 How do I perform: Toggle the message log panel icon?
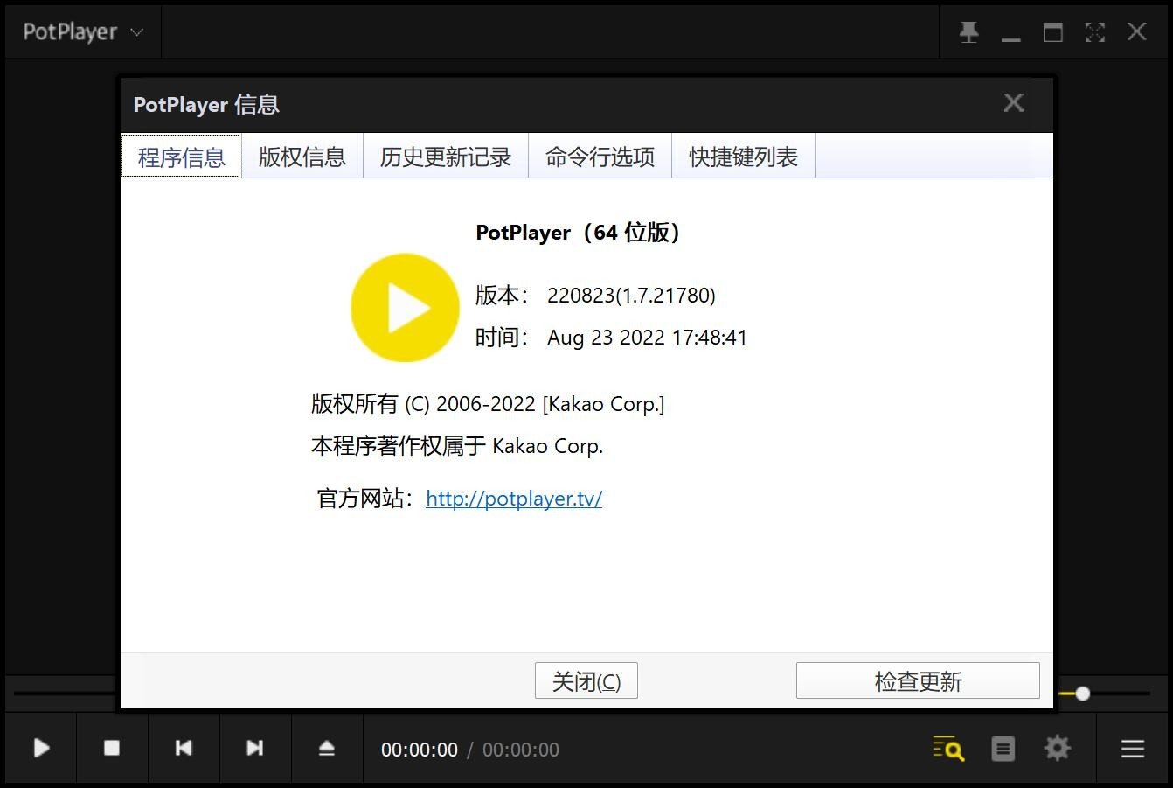pyautogui.click(x=1003, y=748)
